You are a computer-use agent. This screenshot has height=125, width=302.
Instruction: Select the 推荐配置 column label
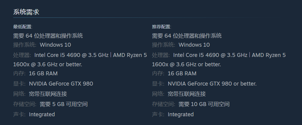pos(162,27)
